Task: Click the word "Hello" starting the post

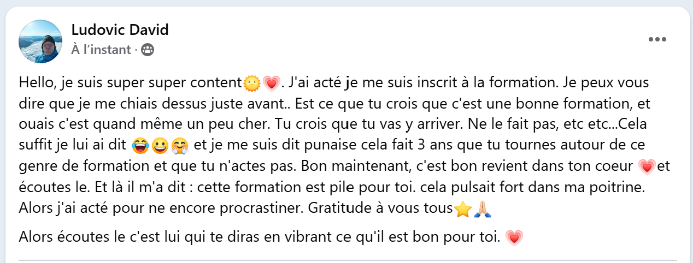Action: tap(35, 84)
